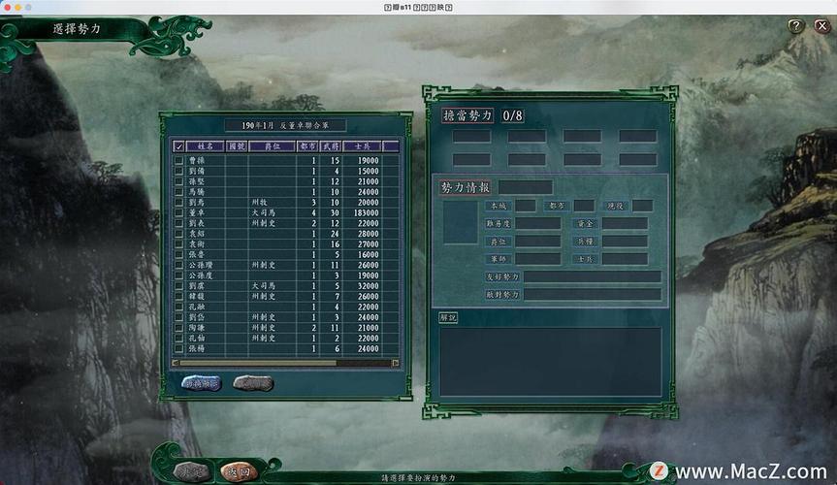Check the box for 張魯
Image resolution: width=837 pixels, height=485 pixels.
pyautogui.click(x=178, y=254)
